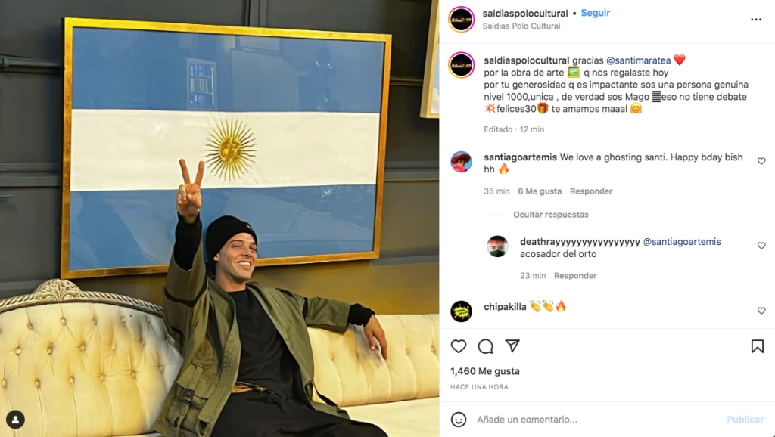Show tagged people icon on photo
The width and height of the screenshot is (775, 437).
tap(15, 420)
